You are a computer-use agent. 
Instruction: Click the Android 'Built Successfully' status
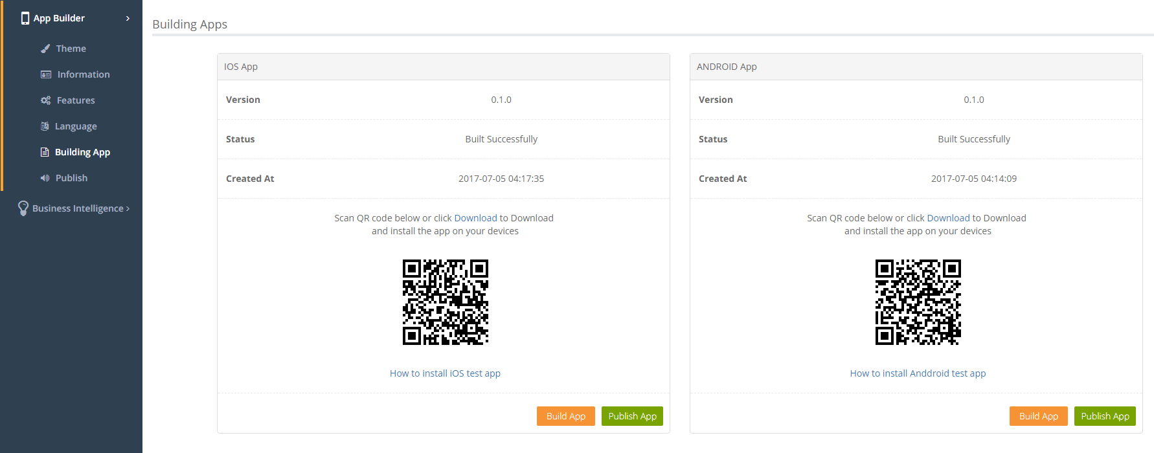click(x=974, y=139)
